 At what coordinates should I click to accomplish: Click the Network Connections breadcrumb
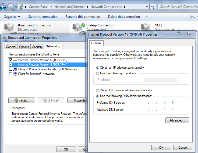pos(106,7)
